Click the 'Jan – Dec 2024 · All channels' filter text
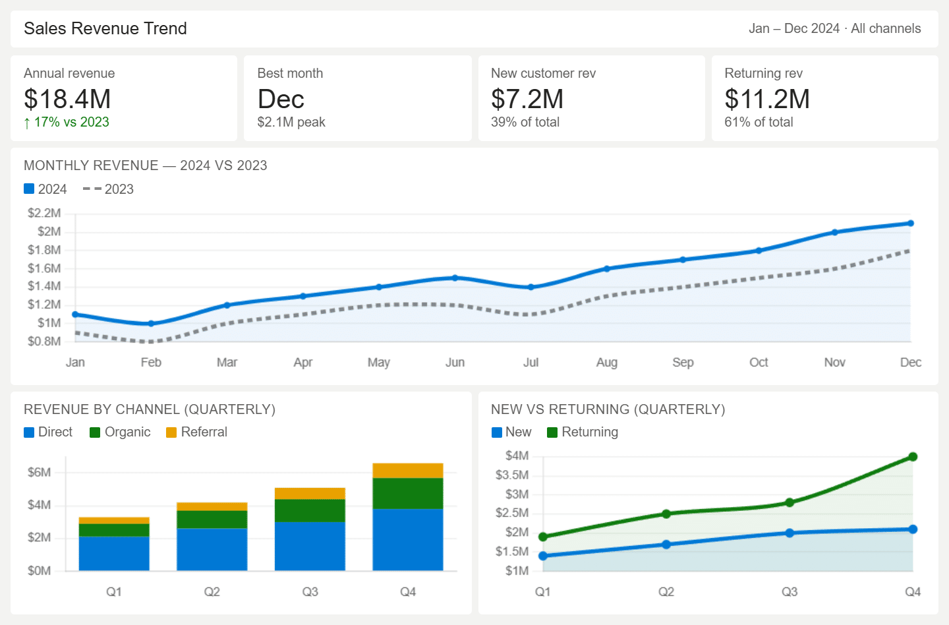 coord(835,28)
